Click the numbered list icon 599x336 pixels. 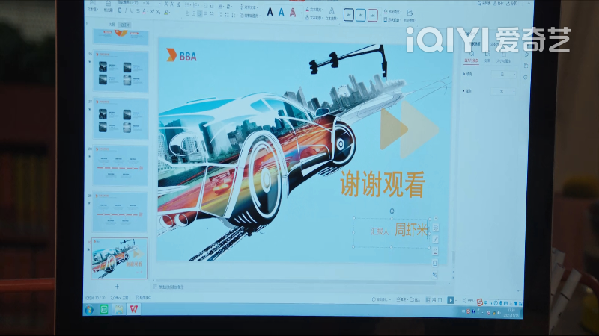pyautogui.click(x=196, y=5)
